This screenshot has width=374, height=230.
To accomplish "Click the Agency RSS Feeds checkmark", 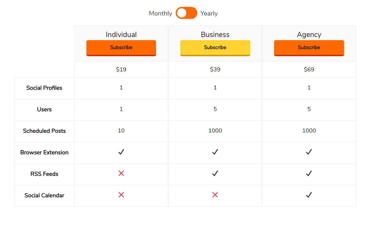I will (x=309, y=174).
